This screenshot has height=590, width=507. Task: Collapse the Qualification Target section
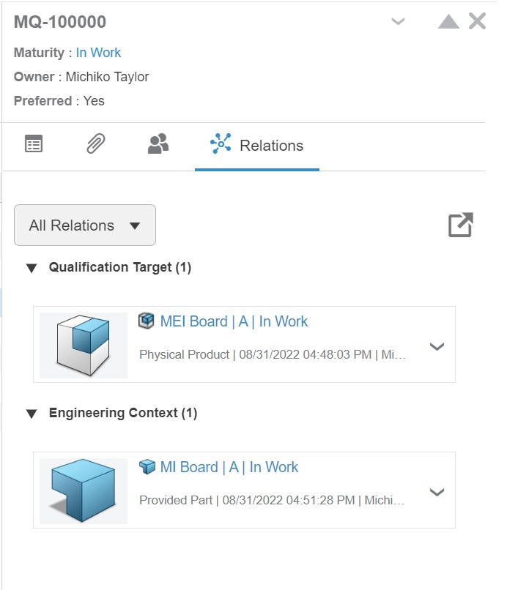(31, 268)
